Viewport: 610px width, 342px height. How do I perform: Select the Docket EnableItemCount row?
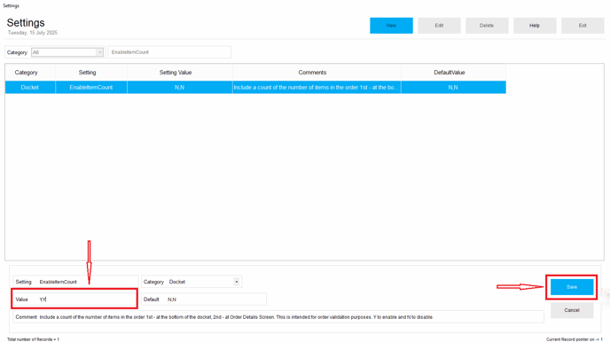click(255, 88)
